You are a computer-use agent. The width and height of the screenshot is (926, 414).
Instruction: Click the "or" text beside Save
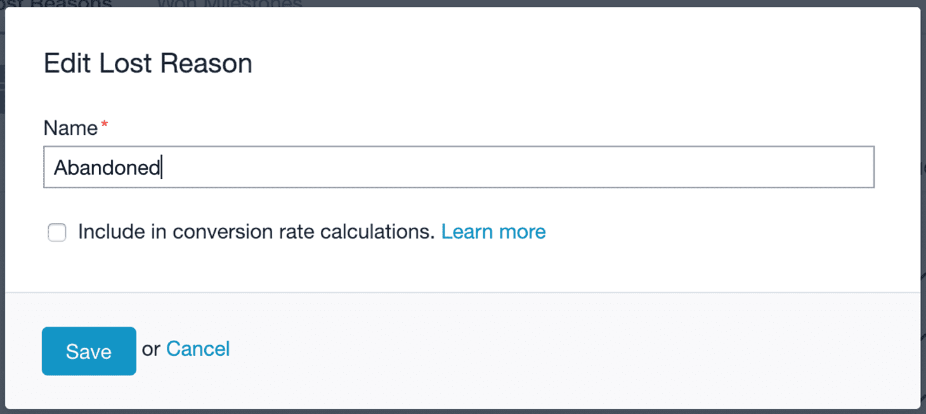[151, 349]
